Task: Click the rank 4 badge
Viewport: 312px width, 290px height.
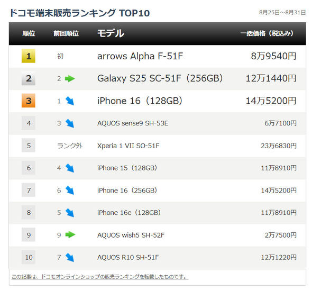Action: click(29, 123)
